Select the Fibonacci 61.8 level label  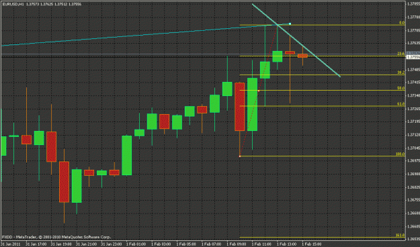click(x=401, y=104)
